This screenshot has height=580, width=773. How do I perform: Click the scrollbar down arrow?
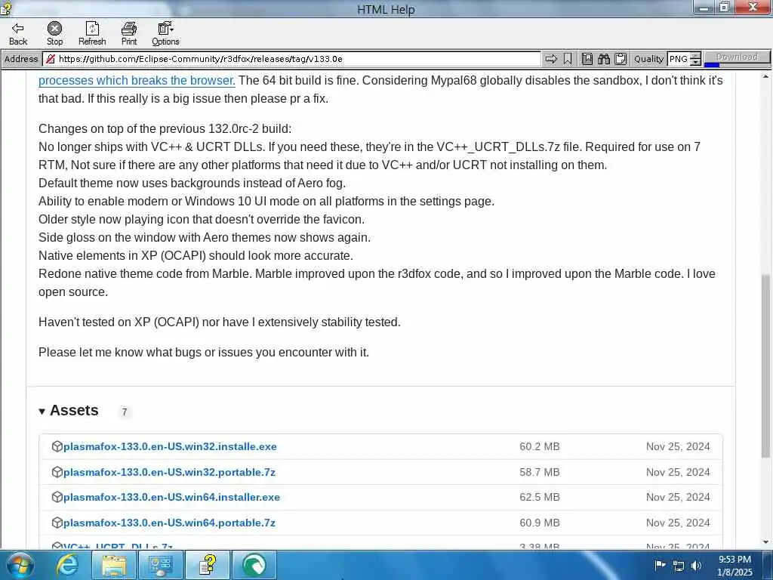[x=765, y=542]
